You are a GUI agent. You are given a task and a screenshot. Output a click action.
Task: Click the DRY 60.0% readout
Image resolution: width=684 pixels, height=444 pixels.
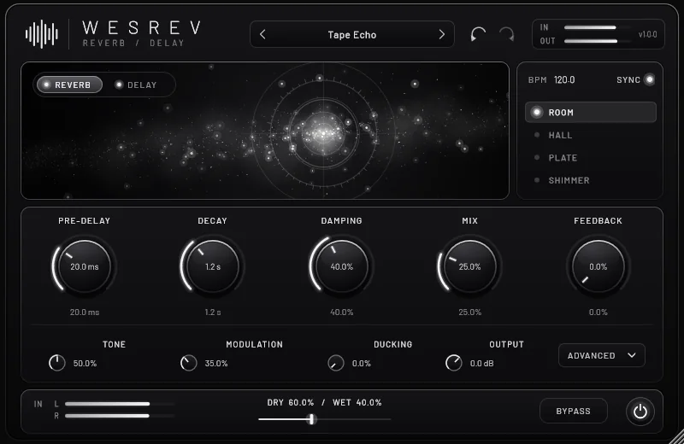291,403
